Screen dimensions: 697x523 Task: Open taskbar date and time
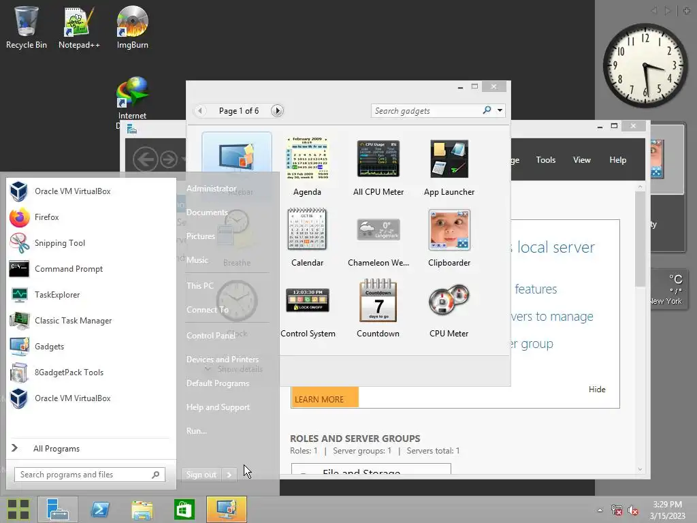[668, 510]
